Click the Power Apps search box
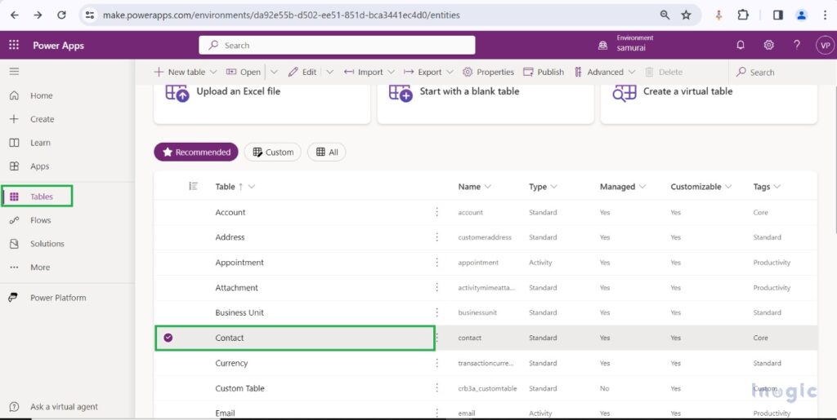 point(337,46)
